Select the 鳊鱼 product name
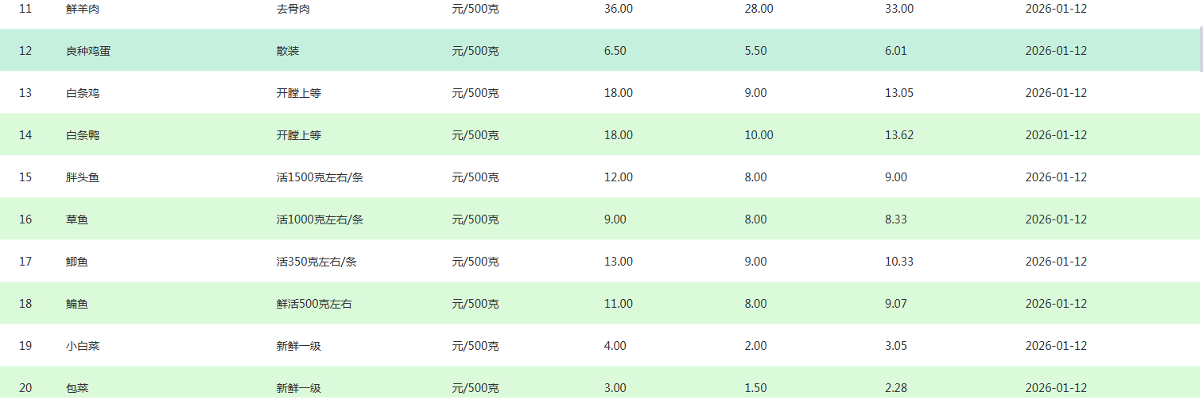Viewport: 1203px width, 400px height. pyautogui.click(x=77, y=304)
